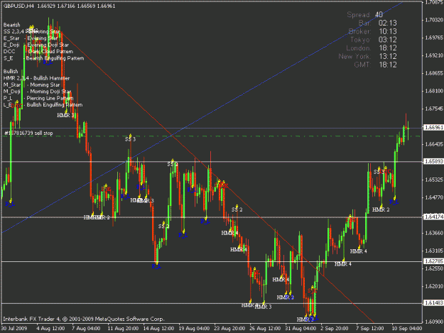The width and height of the screenshot is (444, 333).
Task: Click the horizontal line price tag 1.62785
Action: tap(433, 261)
